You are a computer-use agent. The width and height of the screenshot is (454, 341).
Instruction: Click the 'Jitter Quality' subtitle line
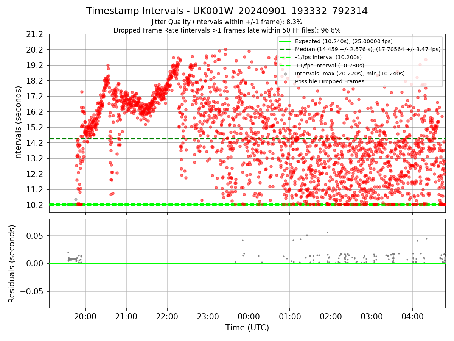227,22
